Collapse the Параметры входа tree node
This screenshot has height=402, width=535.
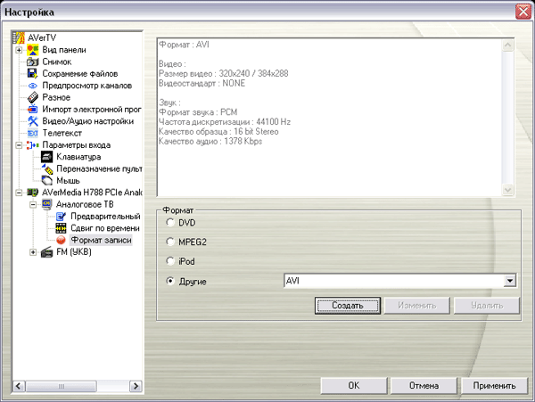(19, 145)
